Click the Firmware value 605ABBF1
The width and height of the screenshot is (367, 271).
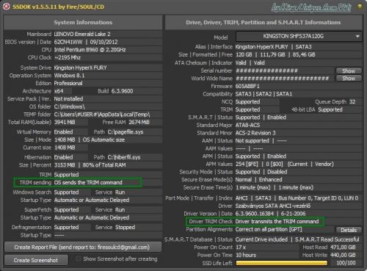[x=247, y=86]
